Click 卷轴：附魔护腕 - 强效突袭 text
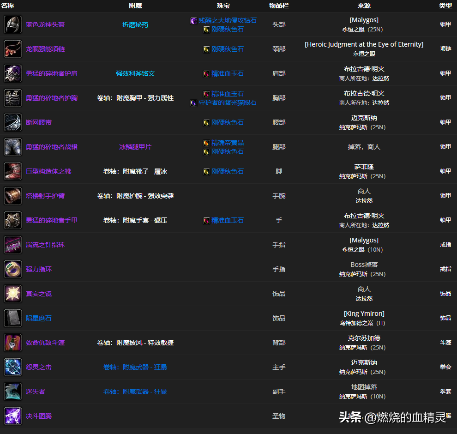The height and width of the screenshot is (434, 457). coord(135,196)
